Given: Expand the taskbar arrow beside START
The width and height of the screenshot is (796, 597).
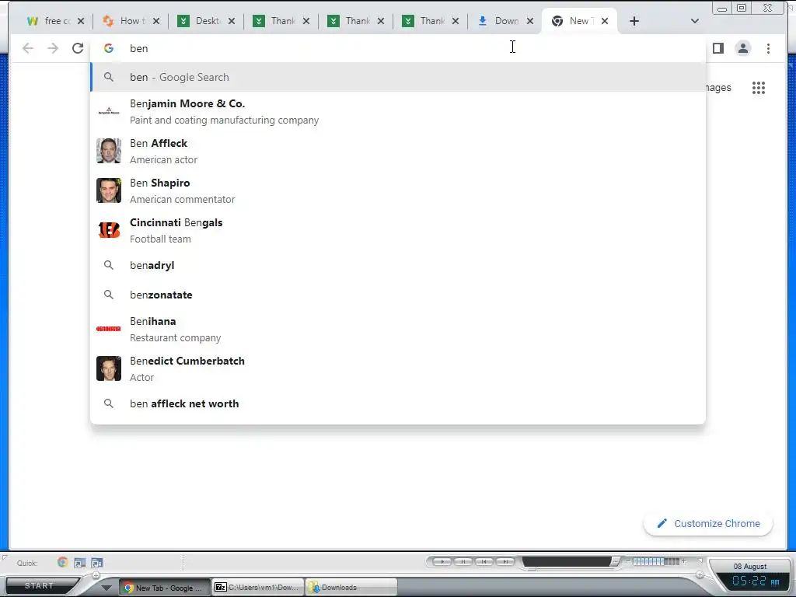Looking at the screenshot, I should click(106, 588).
